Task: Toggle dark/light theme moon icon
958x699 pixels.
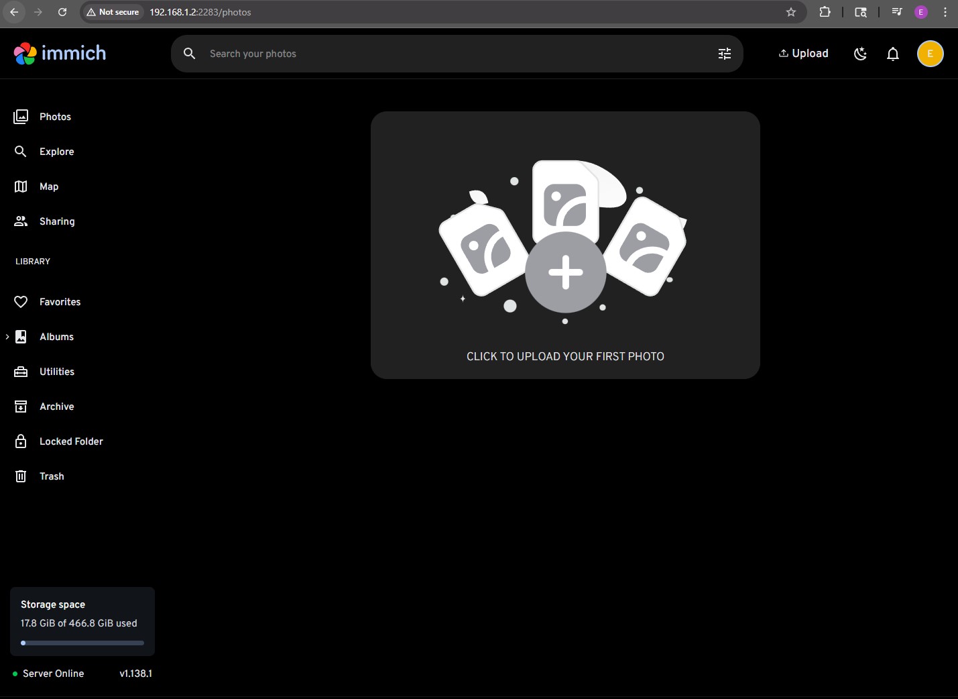Action: [x=861, y=54]
